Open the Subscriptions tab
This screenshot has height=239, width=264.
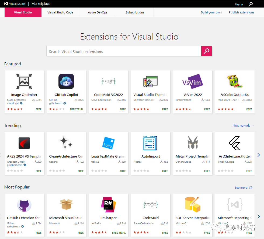[x=135, y=12]
